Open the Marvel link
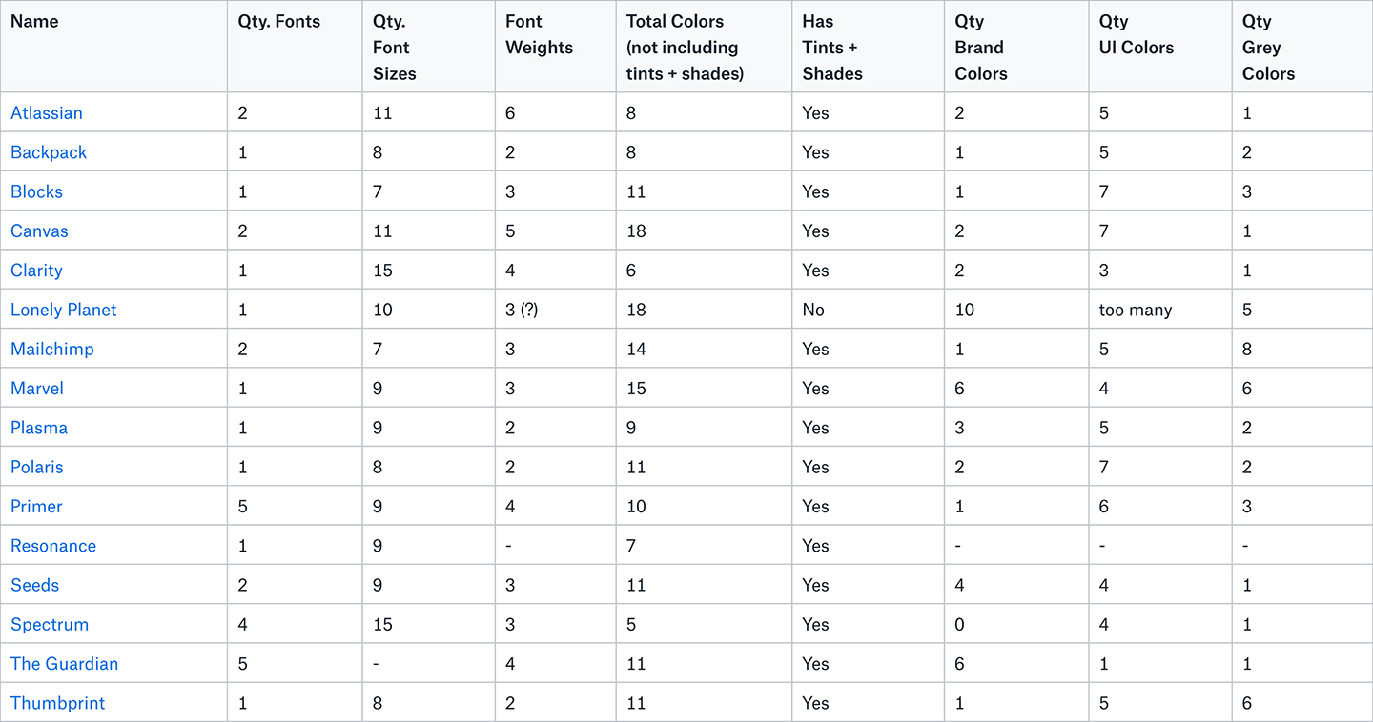 coord(37,389)
